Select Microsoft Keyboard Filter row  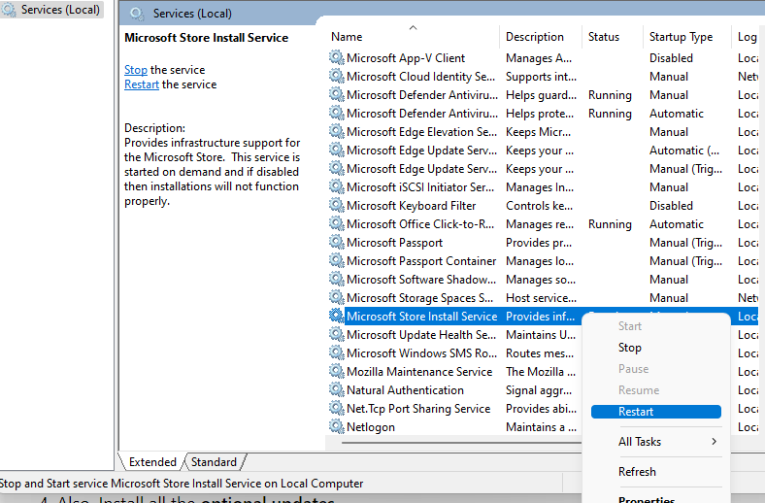[x=542, y=206]
